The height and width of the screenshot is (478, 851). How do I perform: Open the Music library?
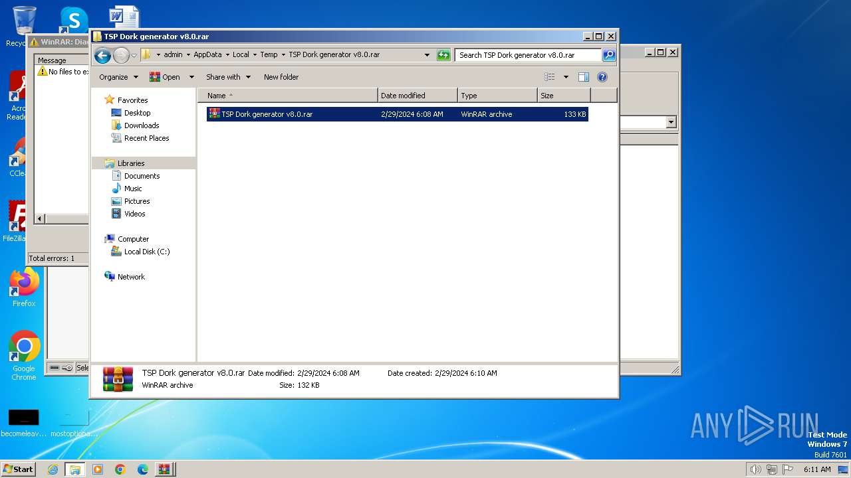click(133, 189)
